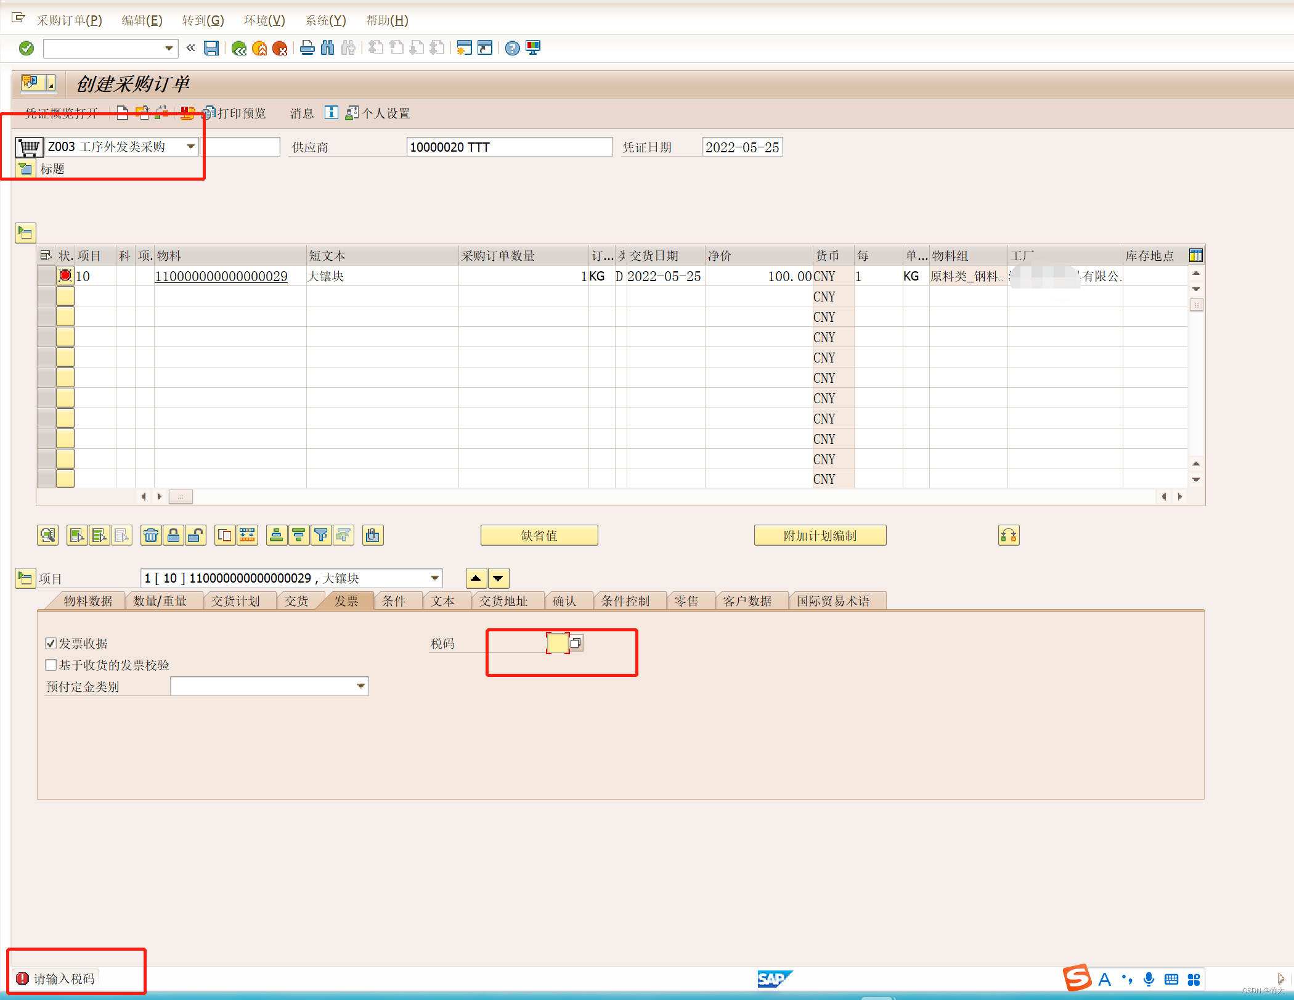Uncheck the 发票收据 checkbox
The height and width of the screenshot is (1000, 1294).
point(51,643)
